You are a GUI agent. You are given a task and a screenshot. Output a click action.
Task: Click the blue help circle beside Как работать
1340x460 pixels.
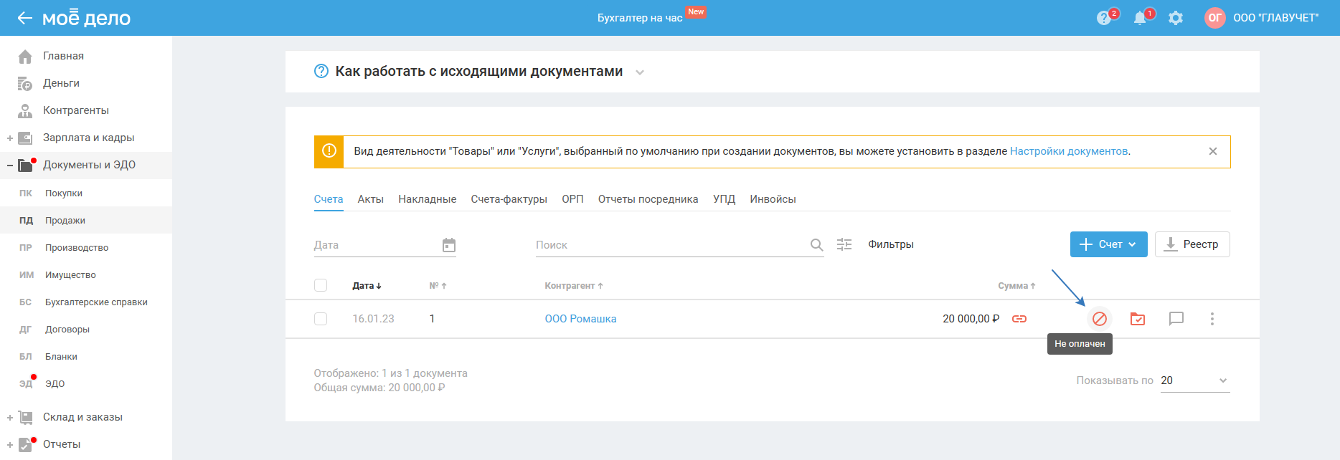pos(321,71)
